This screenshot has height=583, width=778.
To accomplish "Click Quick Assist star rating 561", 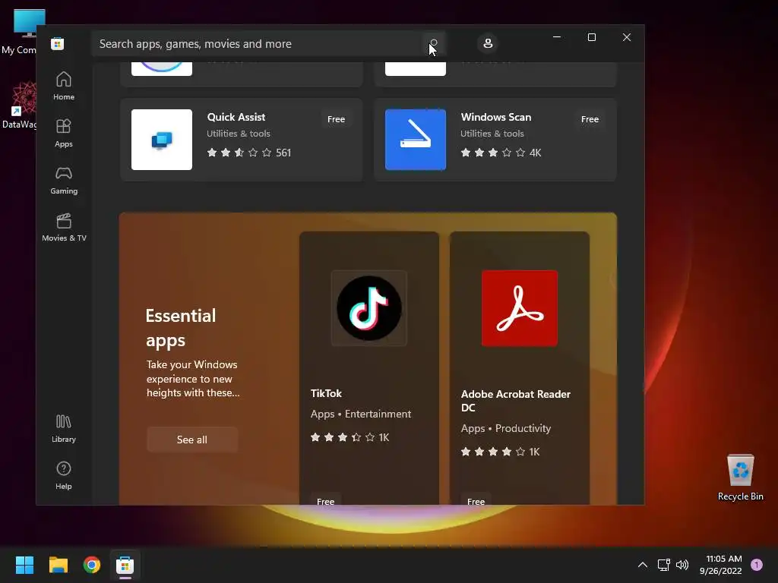I will (x=249, y=152).
